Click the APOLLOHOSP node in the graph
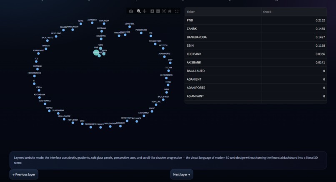 pyautogui.click(x=64, y=119)
